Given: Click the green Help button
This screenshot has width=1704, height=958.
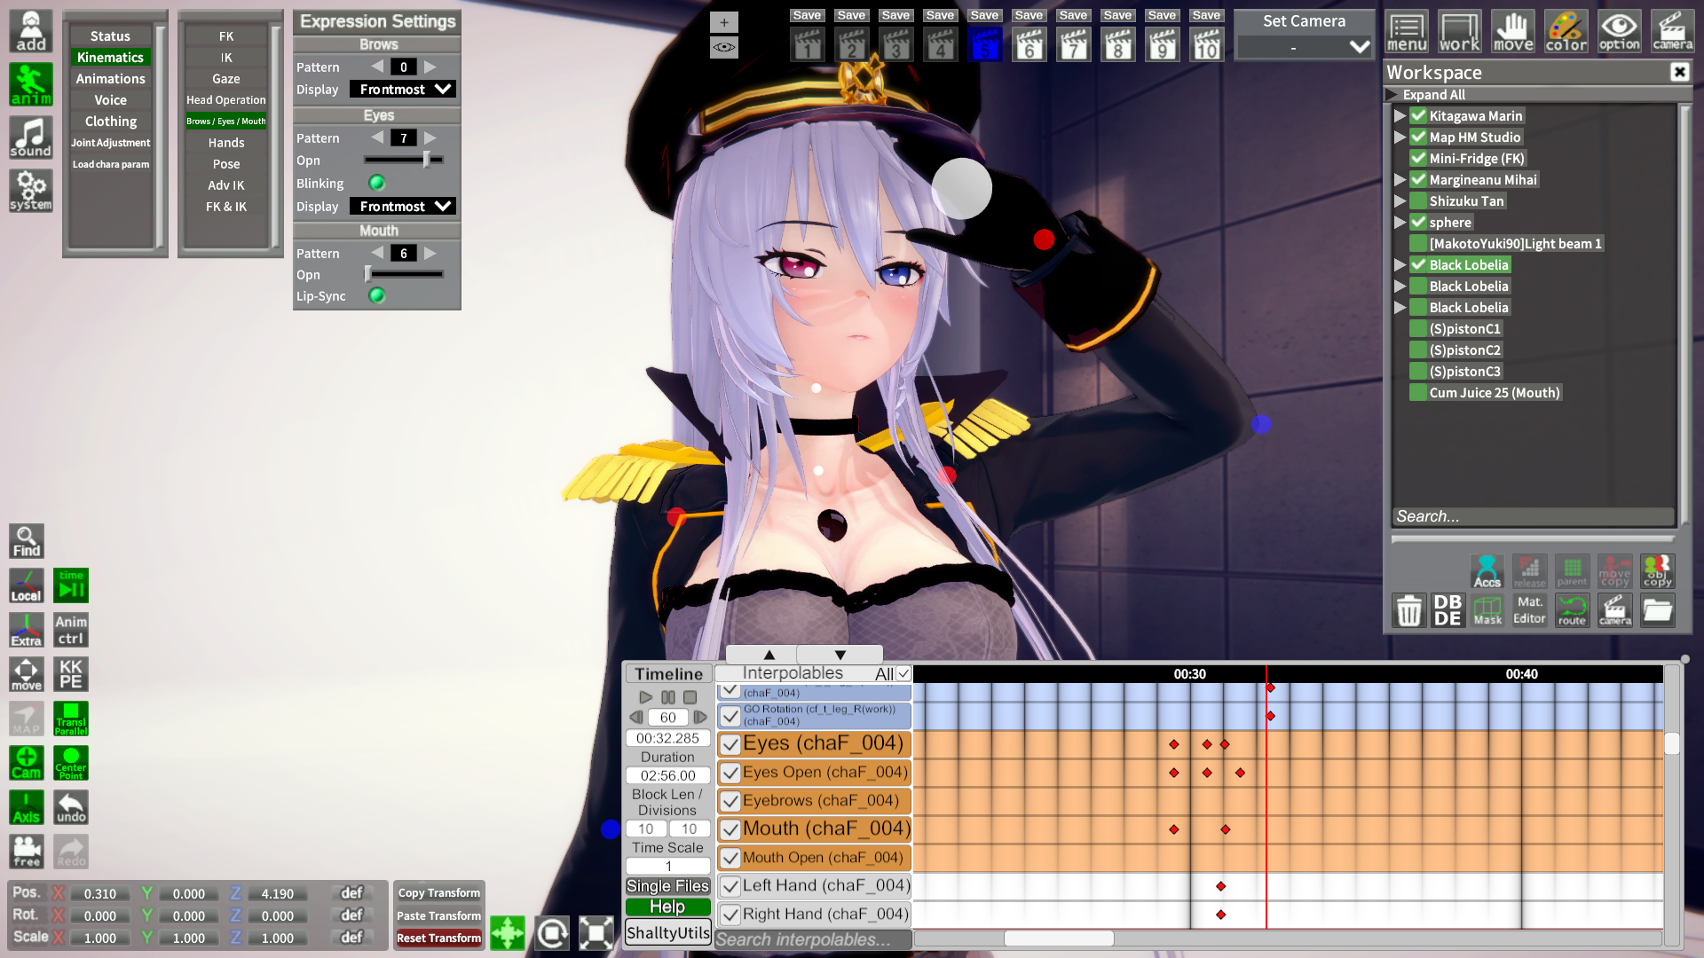Looking at the screenshot, I should pos(668,907).
